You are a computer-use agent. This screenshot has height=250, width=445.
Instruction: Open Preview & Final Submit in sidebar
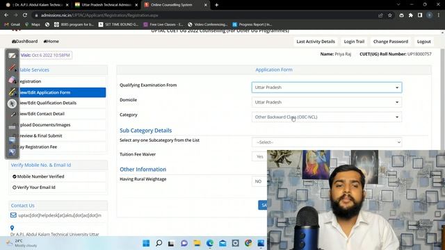point(58,136)
